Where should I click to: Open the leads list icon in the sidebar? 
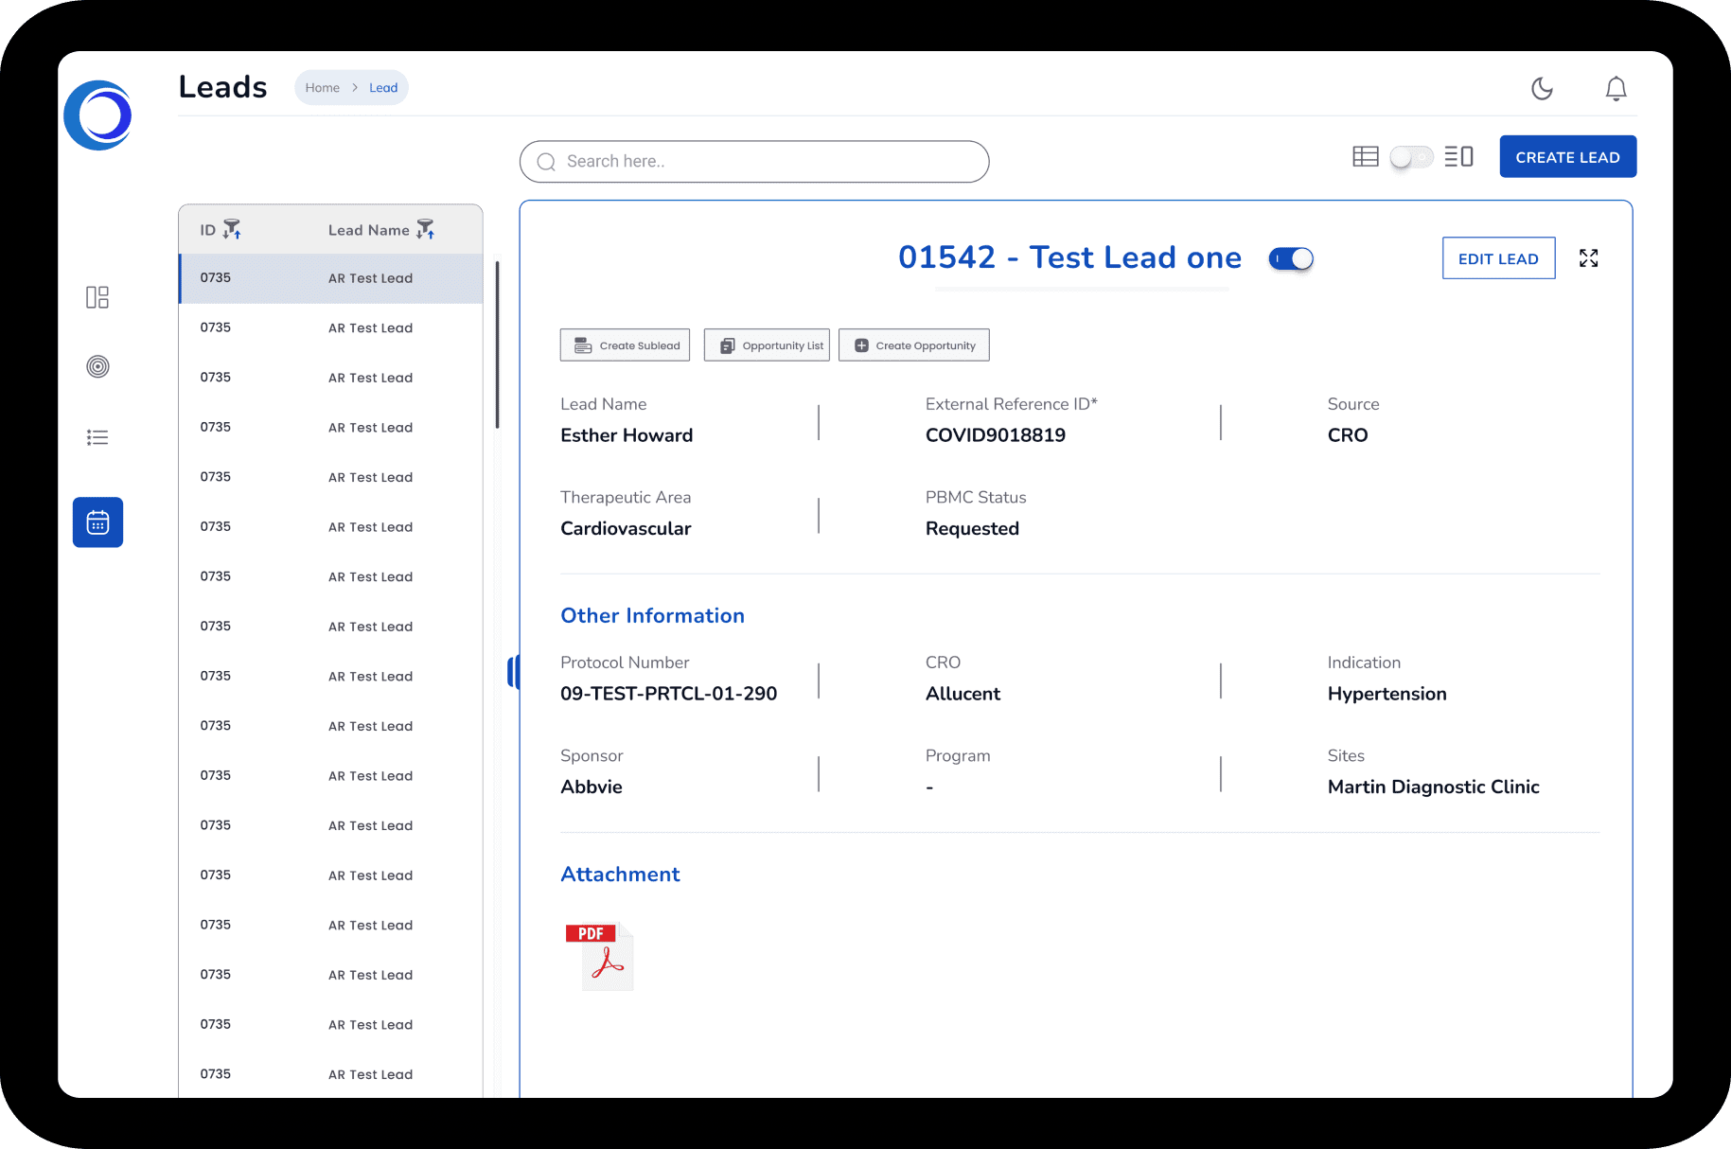[x=97, y=436]
